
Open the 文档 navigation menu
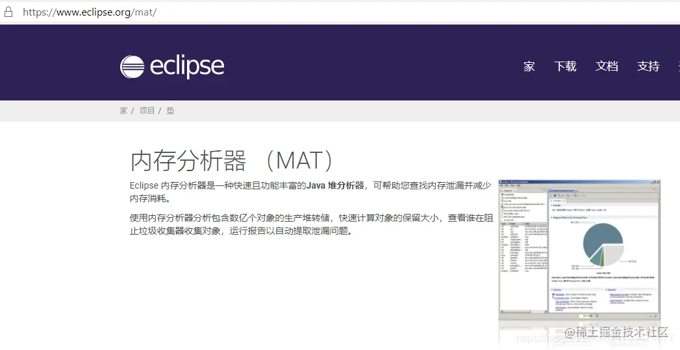point(606,66)
